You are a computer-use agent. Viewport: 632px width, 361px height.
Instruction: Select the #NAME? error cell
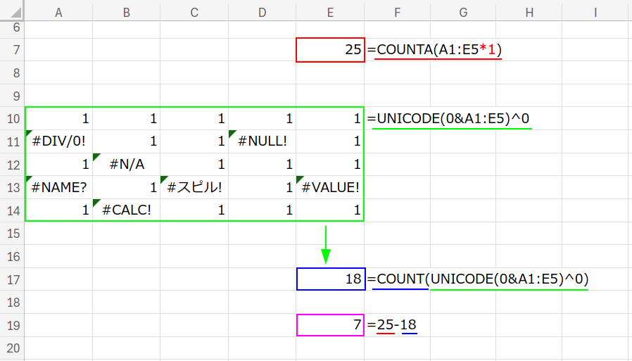click(59, 187)
